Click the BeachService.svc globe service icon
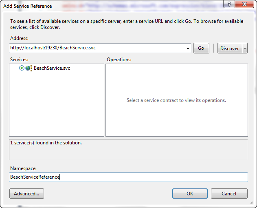The image size is (257, 208). click(x=29, y=68)
